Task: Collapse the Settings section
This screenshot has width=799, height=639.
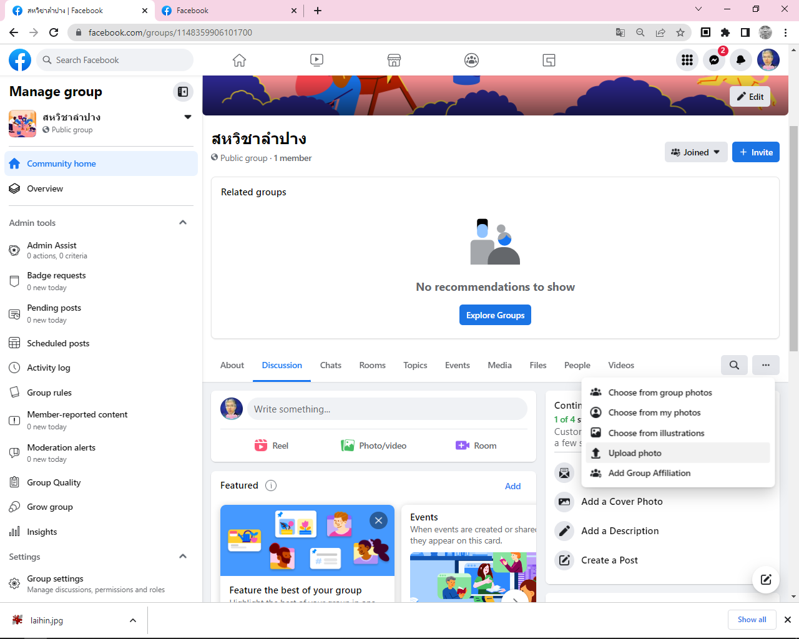Action: pyautogui.click(x=183, y=557)
